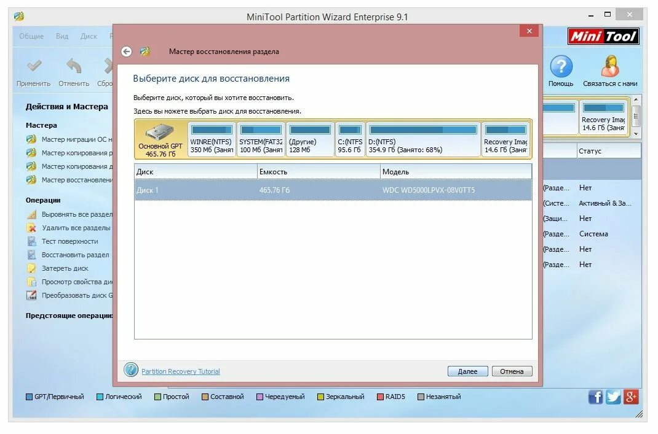Open the Общие menu
This screenshot has height=434, width=658.
31,36
